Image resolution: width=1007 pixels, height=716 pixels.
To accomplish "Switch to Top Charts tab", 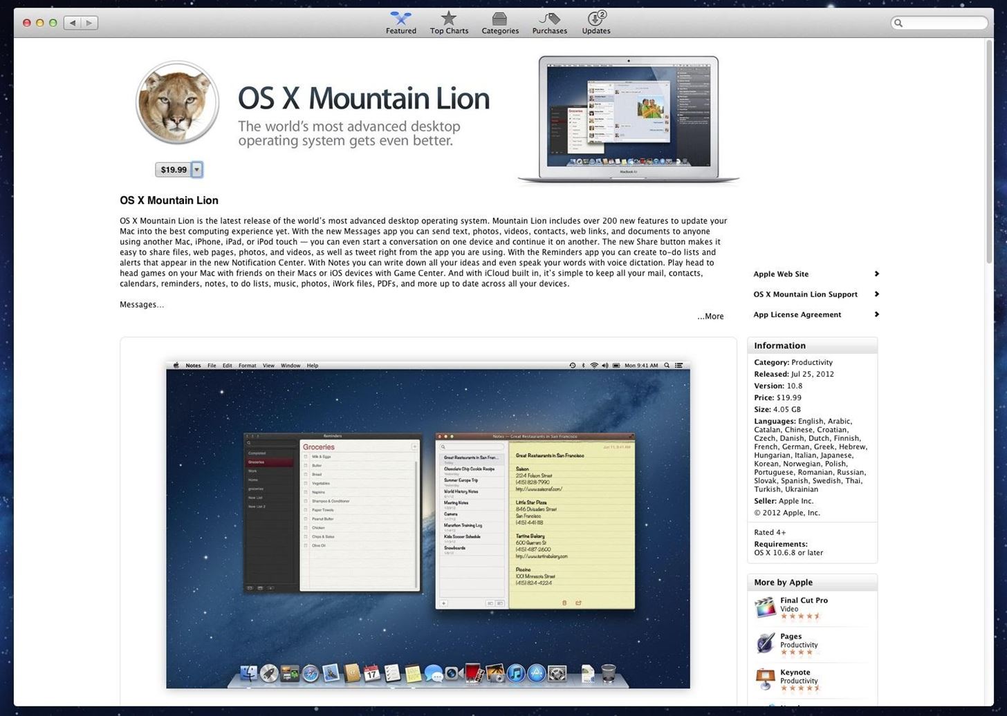I will pos(449,23).
